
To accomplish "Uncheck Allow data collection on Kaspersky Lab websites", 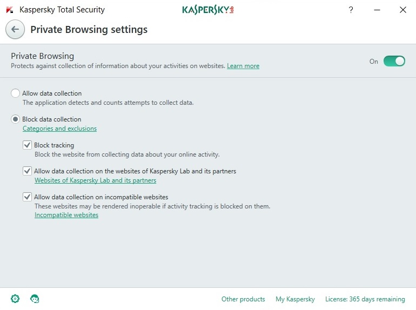I will pyautogui.click(x=27, y=171).
